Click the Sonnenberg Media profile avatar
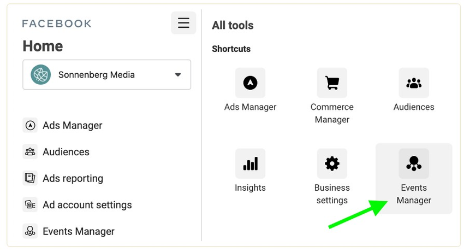Screen dimensions: 464x252 (41, 75)
